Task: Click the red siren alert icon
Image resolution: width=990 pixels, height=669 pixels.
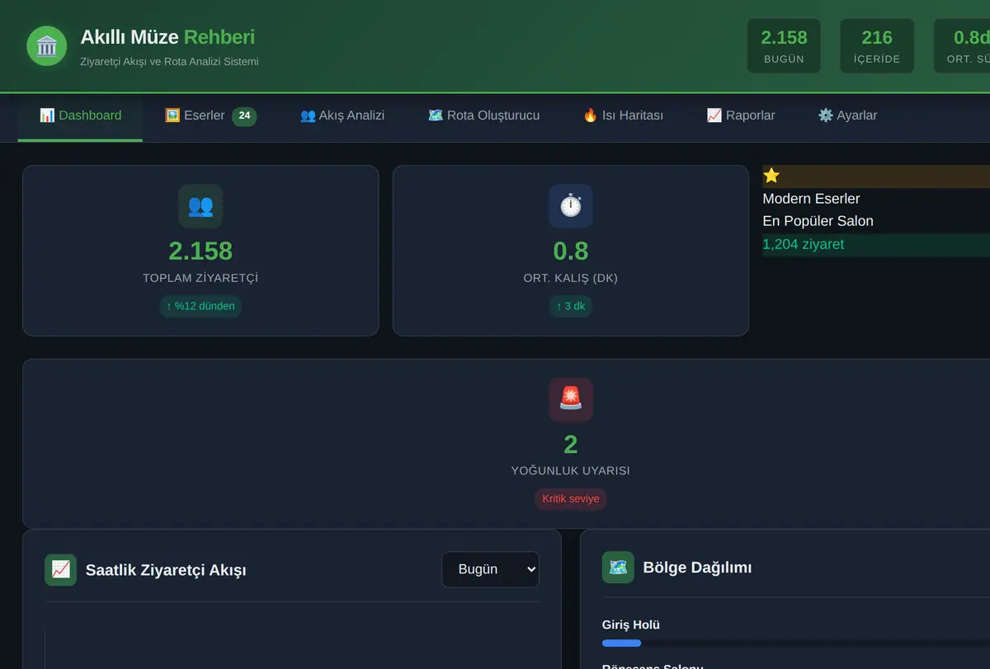Action: (x=571, y=400)
